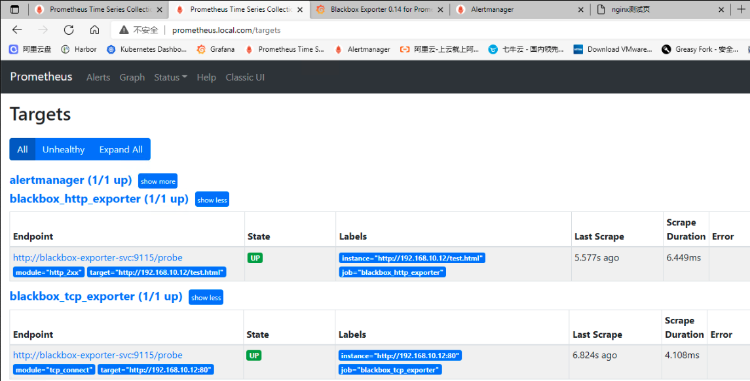Click UP state badge for tcp exporter
The width and height of the screenshot is (750, 381).
click(254, 355)
